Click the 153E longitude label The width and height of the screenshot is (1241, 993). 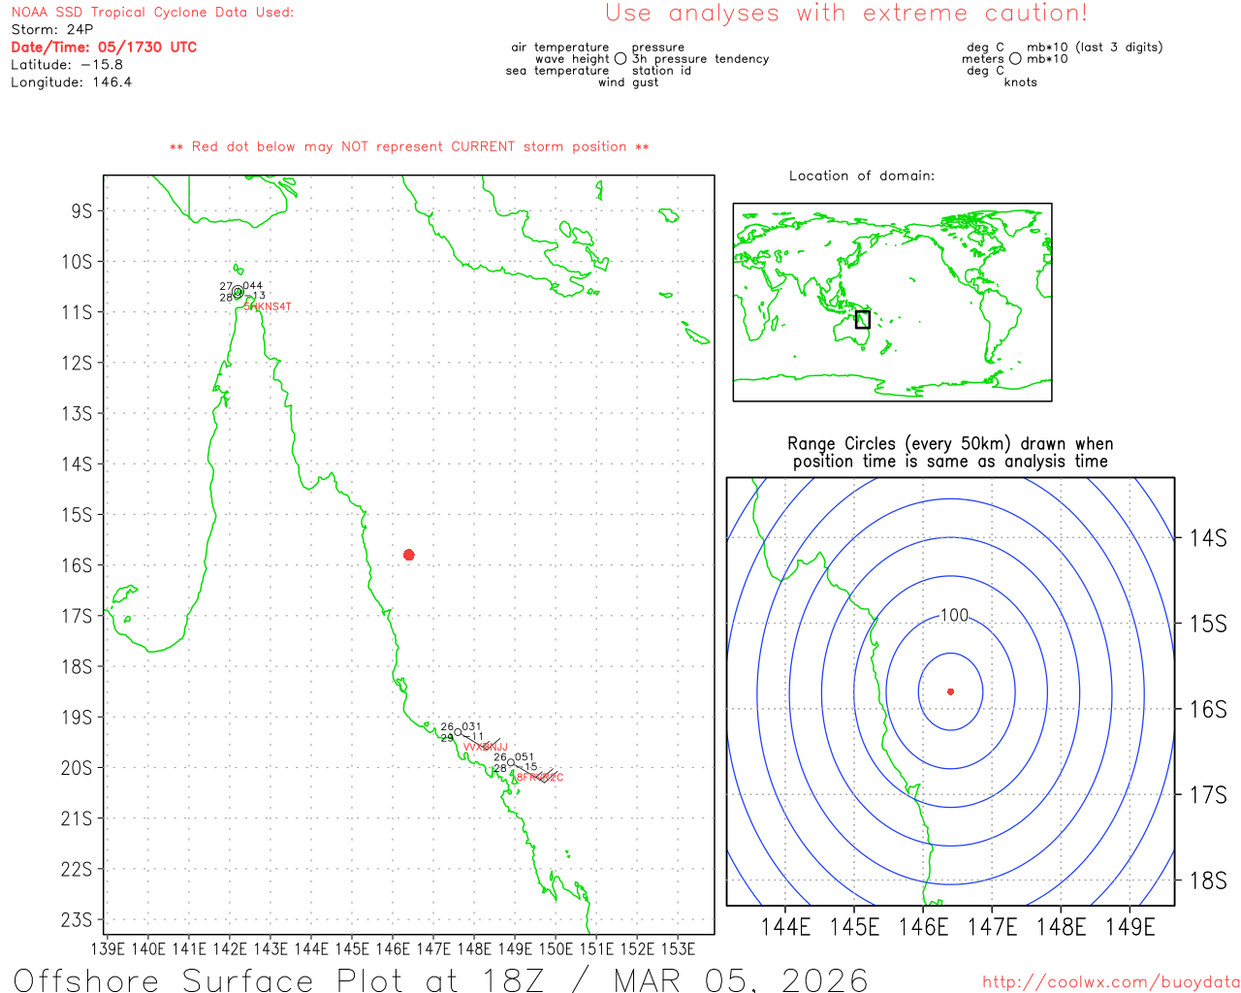[678, 948]
